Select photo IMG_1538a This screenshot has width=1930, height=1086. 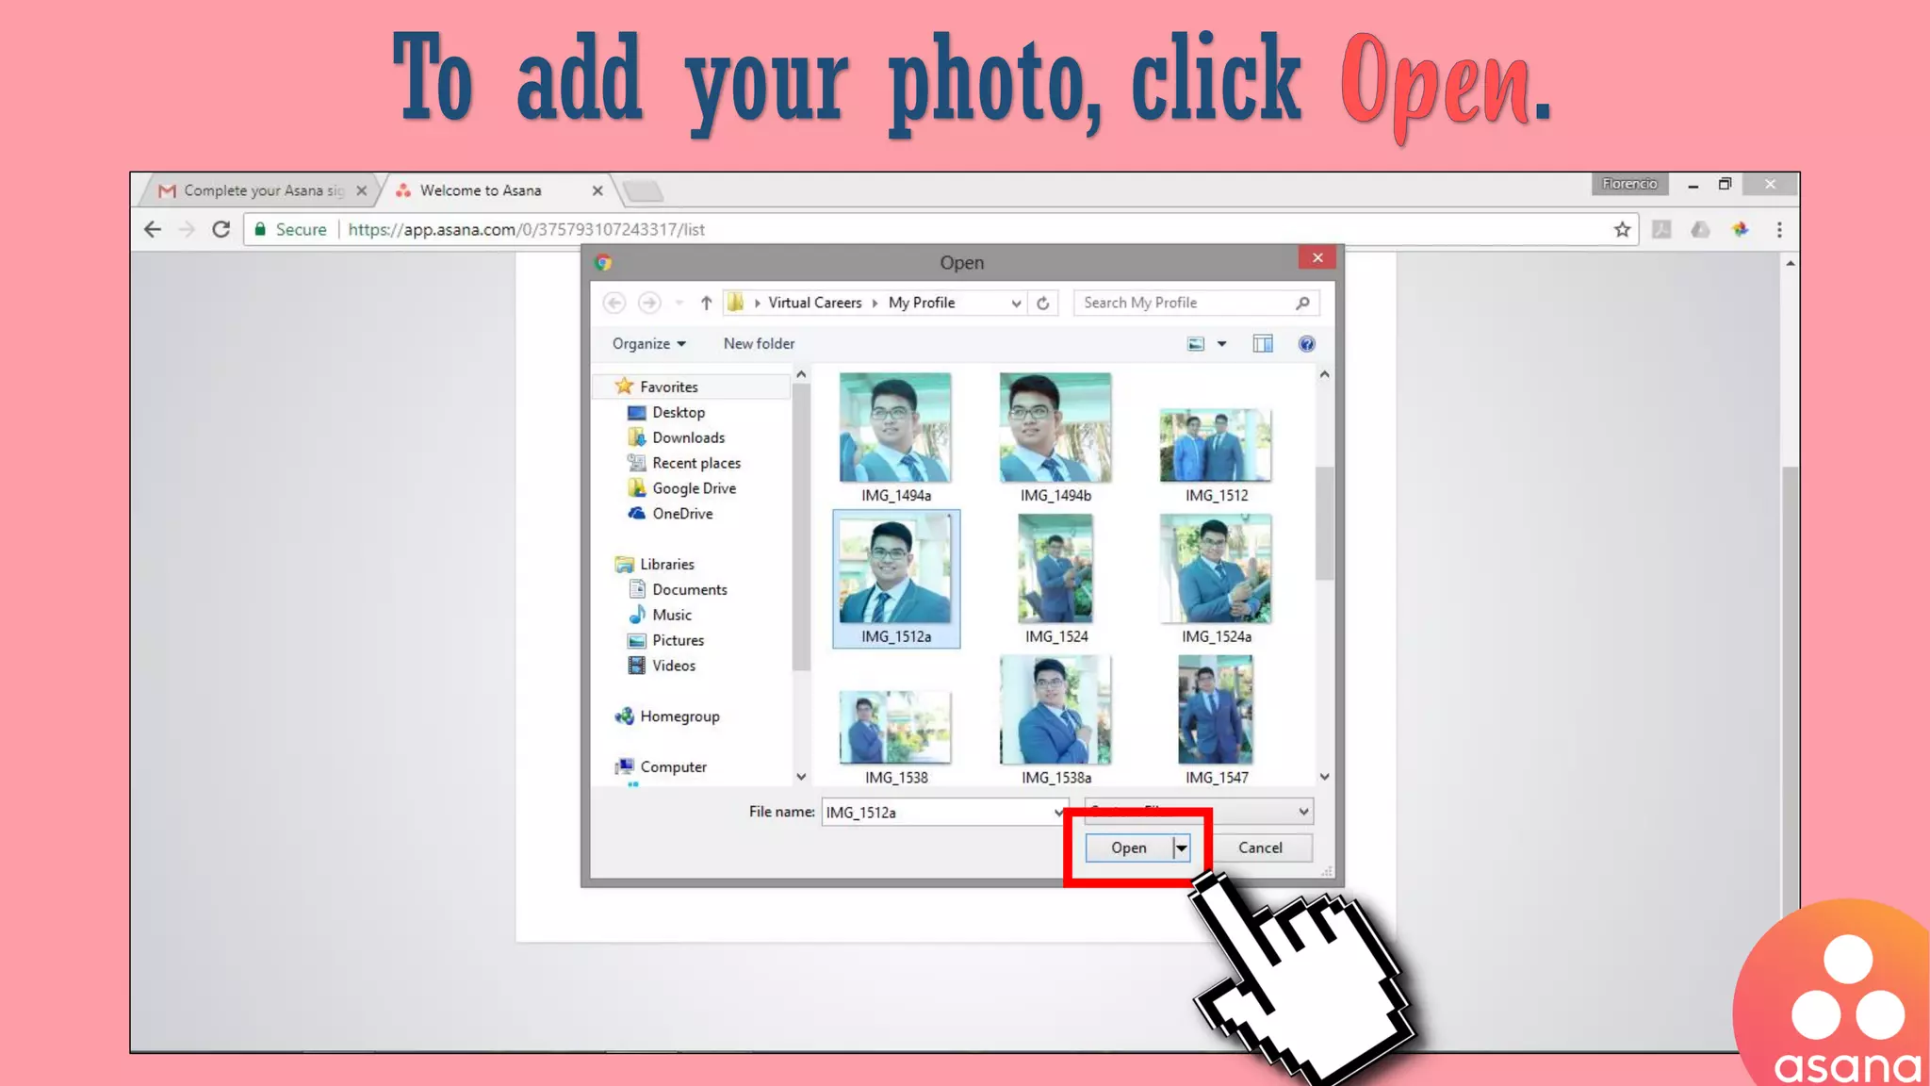(1055, 720)
